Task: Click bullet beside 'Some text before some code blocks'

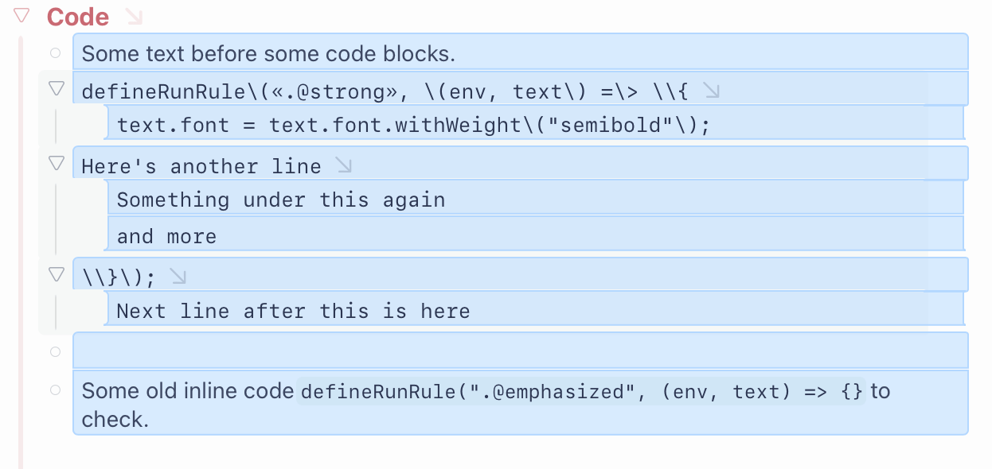Action: click(55, 53)
